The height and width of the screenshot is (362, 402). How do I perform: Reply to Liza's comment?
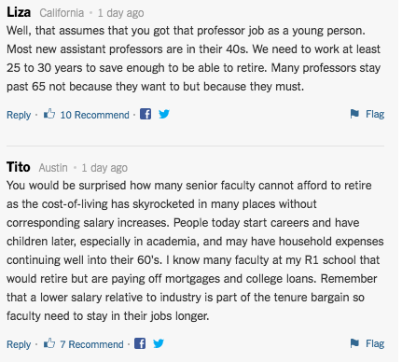[19, 115]
